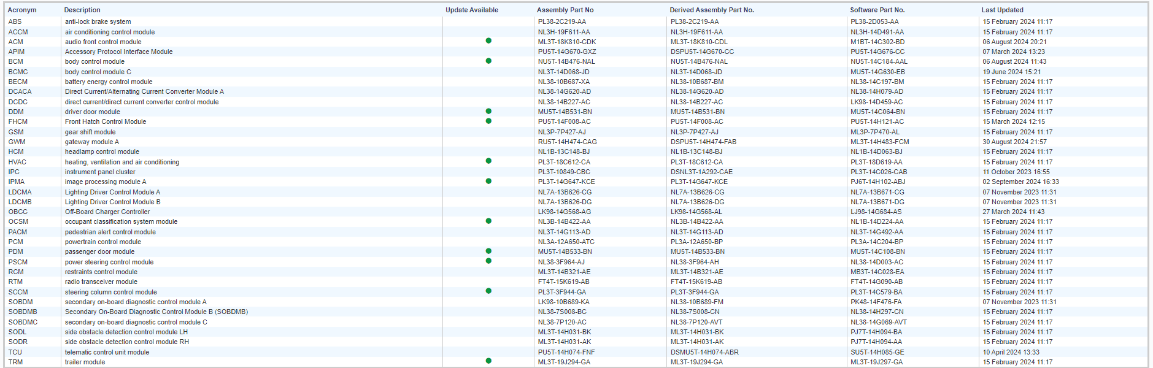Image resolution: width=1153 pixels, height=368 pixels.
Task: Select the TRM trailer module update dot
Action: pos(488,361)
